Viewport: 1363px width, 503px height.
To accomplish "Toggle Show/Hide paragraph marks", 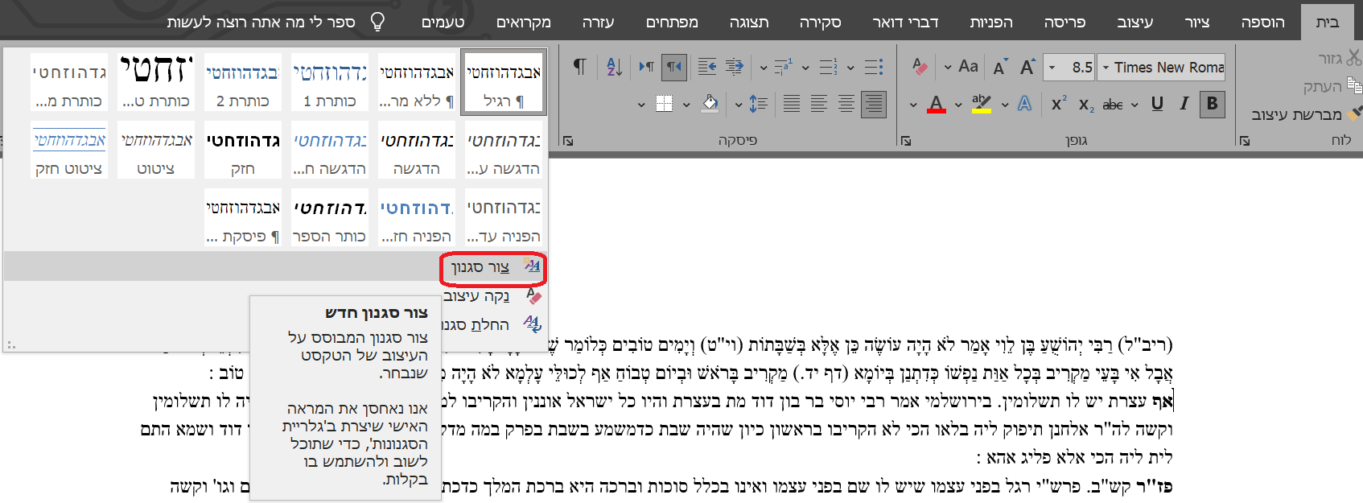I will [x=579, y=67].
